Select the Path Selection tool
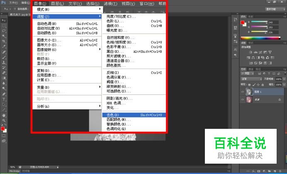This screenshot has width=287, height=174. click(x=4, y=105)
